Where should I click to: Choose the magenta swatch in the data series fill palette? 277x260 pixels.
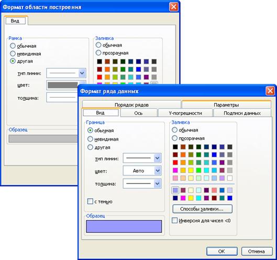pyautogui.click(x=175, y=170)
